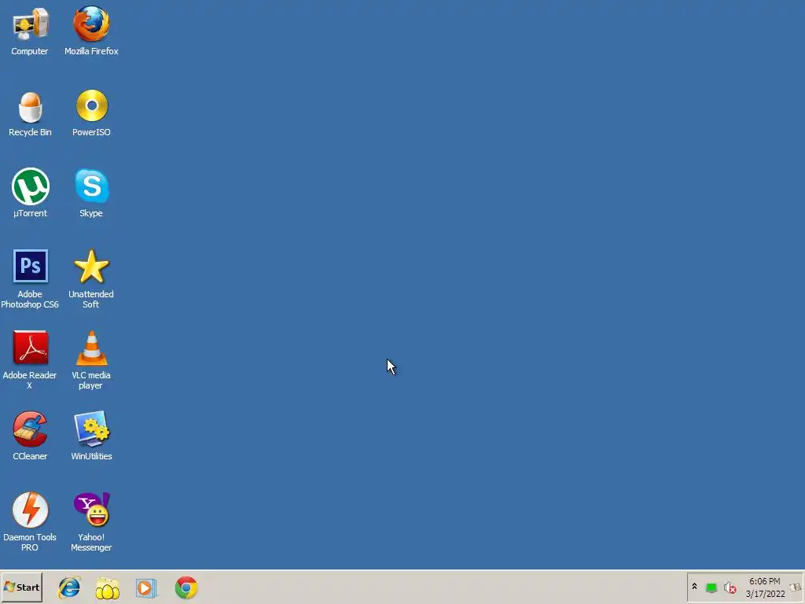Click the show desktop icon after the clock
This screenshot has width=805, height=604.
[796, 587]
